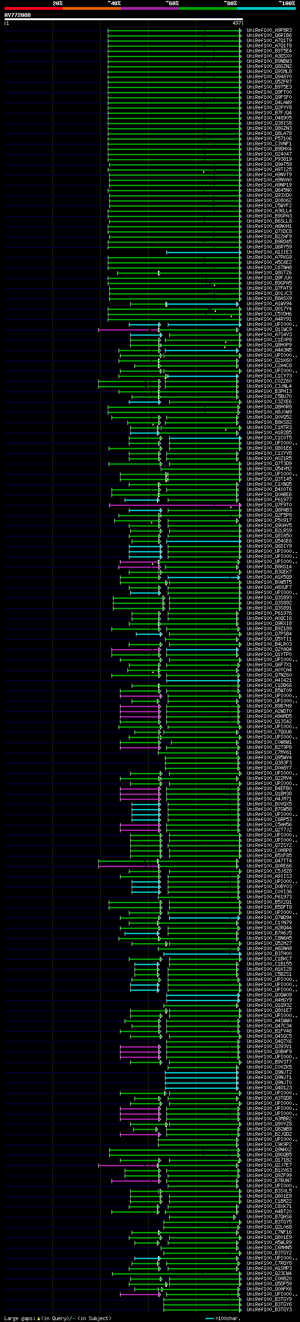This screenshot has height=1322, width=300.
Task: Select the UniRef100_P61976 hit label
Action: pos(269,613)
